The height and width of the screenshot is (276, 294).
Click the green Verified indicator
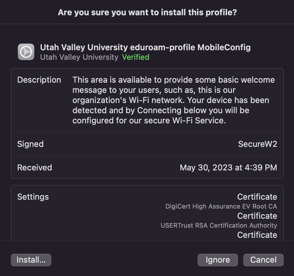(136, 57)
